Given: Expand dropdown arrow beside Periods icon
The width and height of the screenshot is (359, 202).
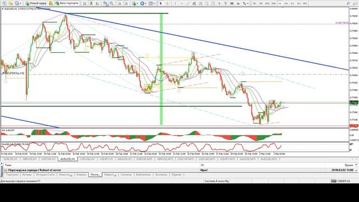Looking at the screenshot, I should pyautogui.click(x=146, y=3).
